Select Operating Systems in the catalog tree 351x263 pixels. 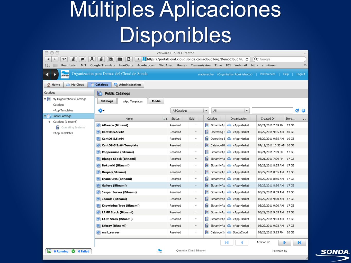click(73, 127)
